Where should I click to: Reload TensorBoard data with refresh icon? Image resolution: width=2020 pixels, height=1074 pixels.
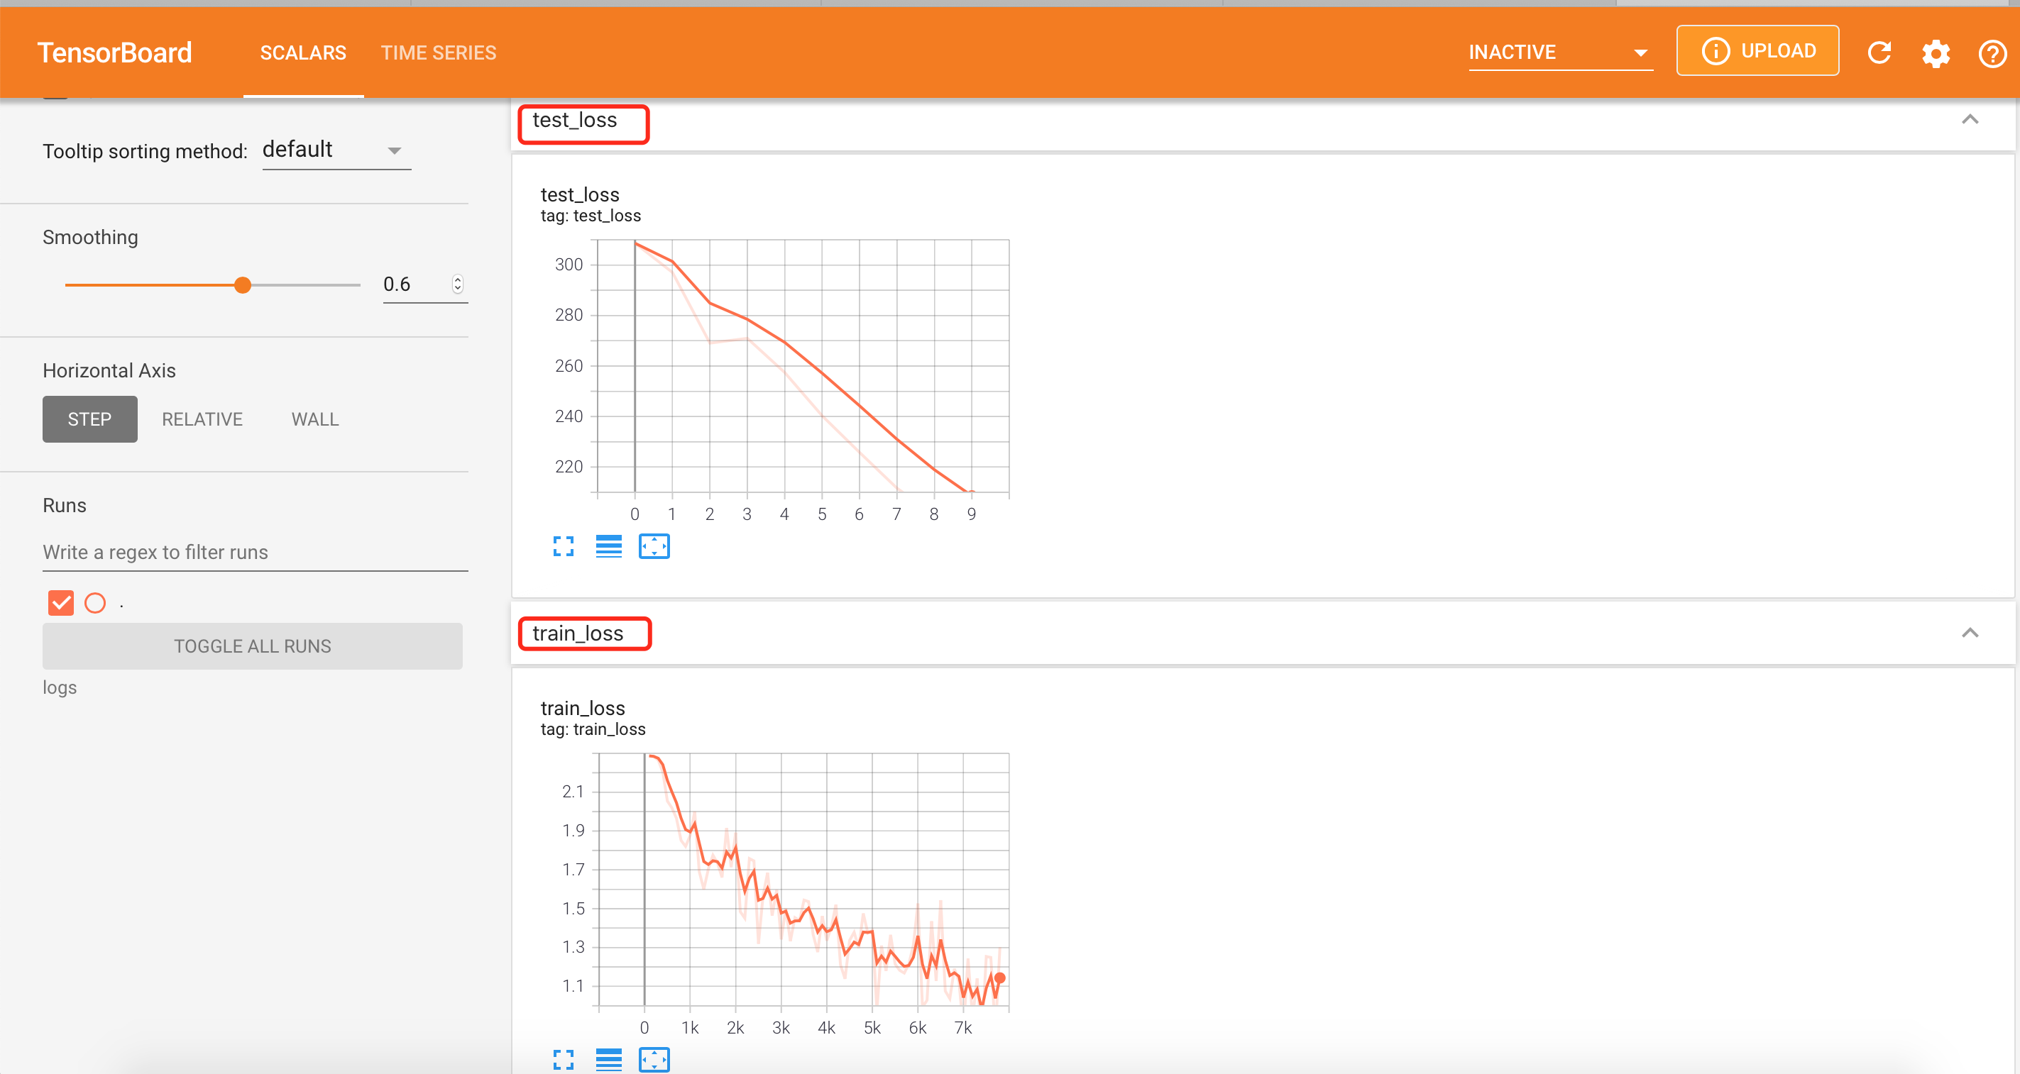[1879, 53]
